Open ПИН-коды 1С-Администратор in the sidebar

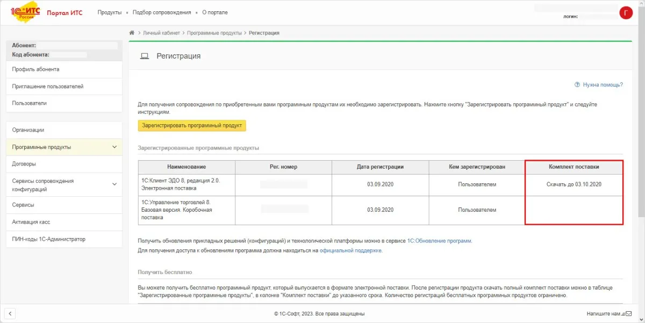[x=64, y=239]
